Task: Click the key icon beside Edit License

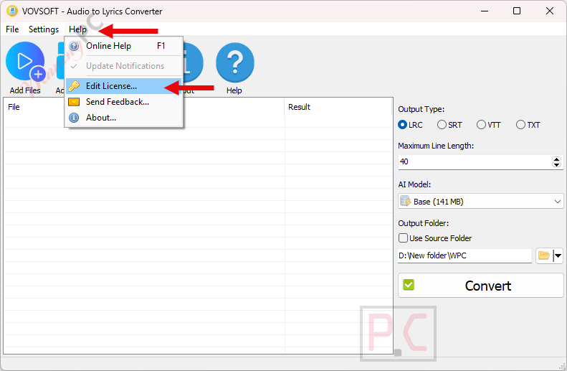Action: pyautogui.click(x=74, y=86)
